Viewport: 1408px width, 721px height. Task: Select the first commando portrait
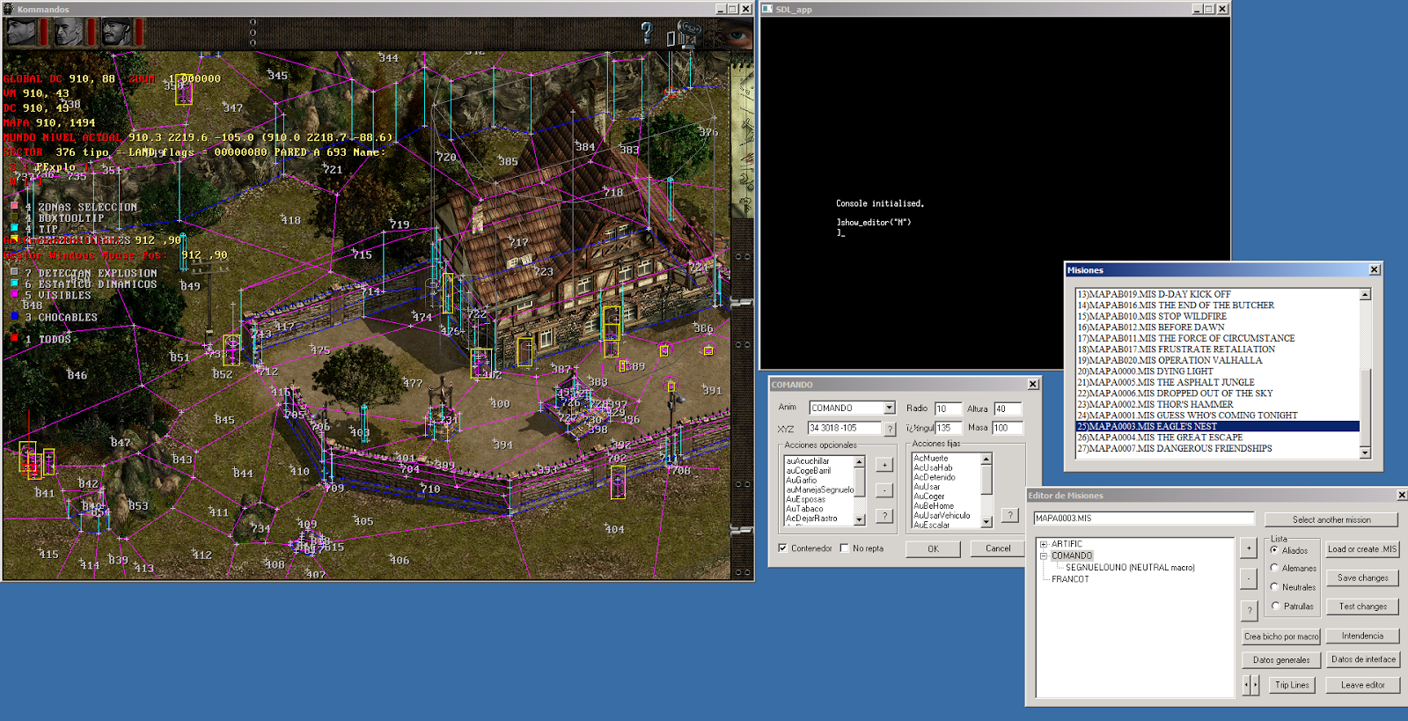(22, 33)
